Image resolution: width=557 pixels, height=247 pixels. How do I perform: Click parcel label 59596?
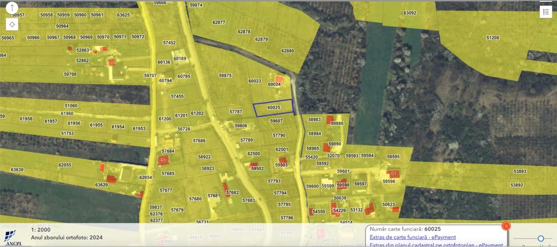point(389,181)
